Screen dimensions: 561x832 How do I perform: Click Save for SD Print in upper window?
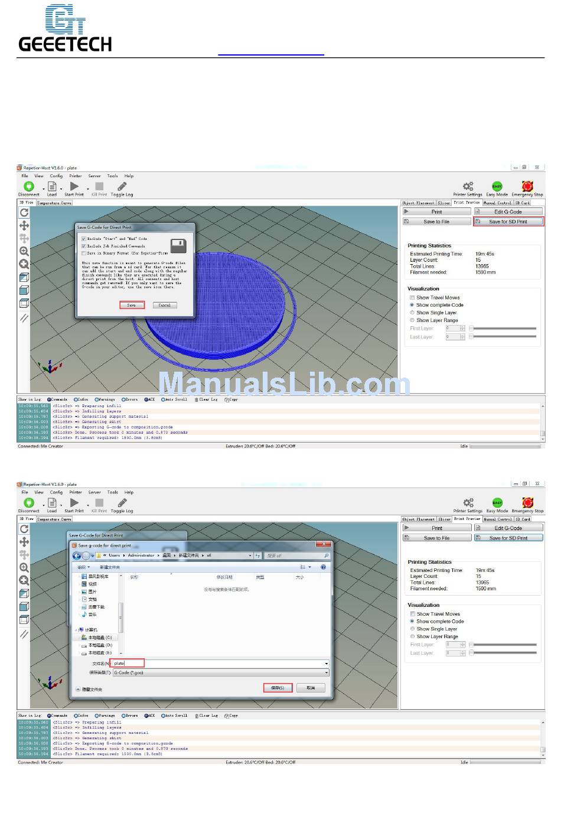(508, 222)
